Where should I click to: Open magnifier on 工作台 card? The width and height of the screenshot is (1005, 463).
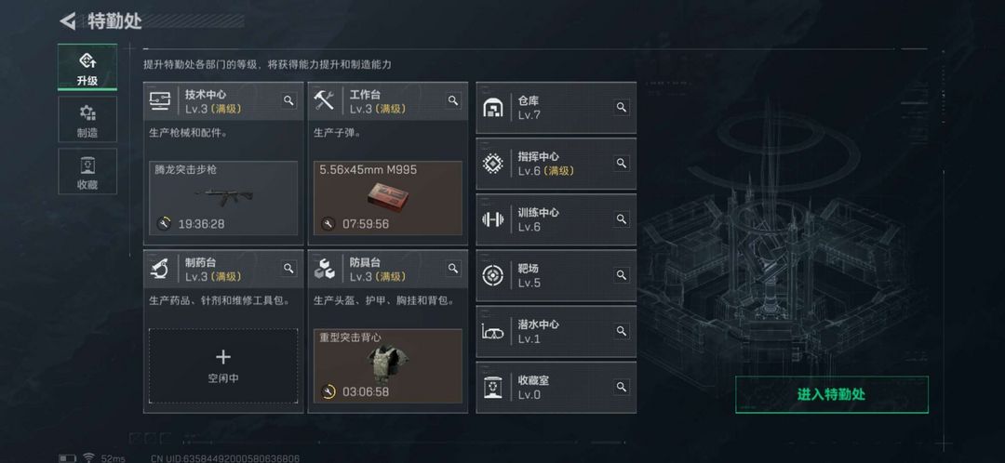click(x=453, y=100)
